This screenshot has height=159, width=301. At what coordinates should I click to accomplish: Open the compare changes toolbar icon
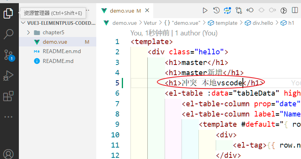[239, 10]
